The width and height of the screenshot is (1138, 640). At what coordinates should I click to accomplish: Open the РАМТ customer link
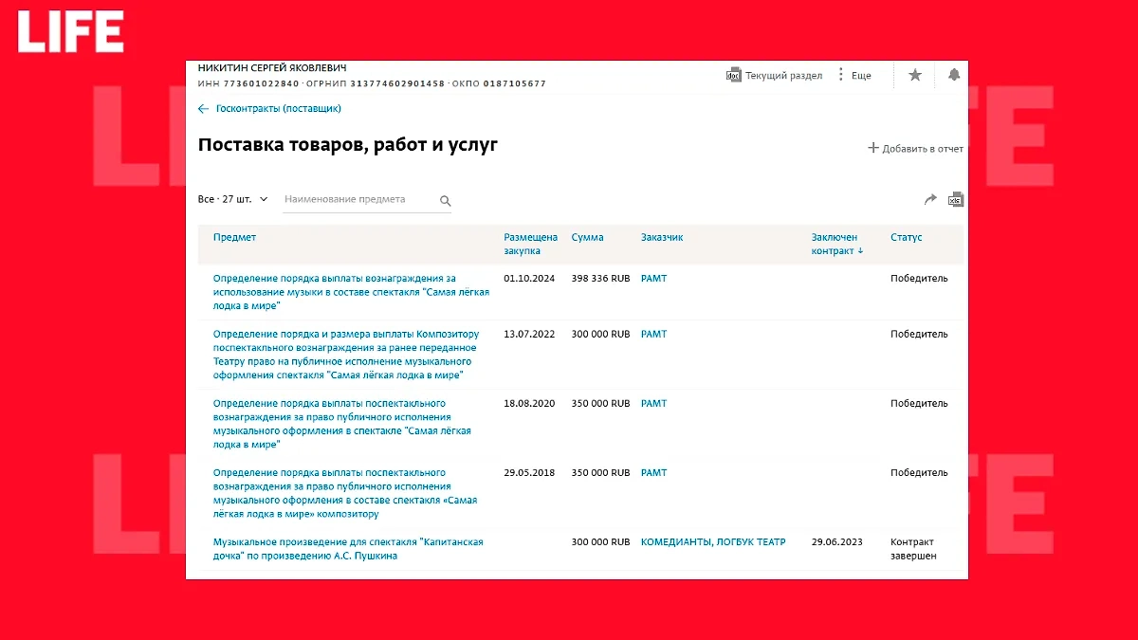click(653, 278)
